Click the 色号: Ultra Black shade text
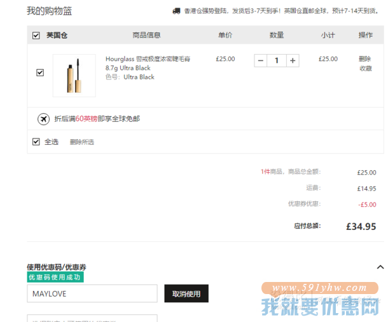 pyautogui.click(x=130, y=77)
